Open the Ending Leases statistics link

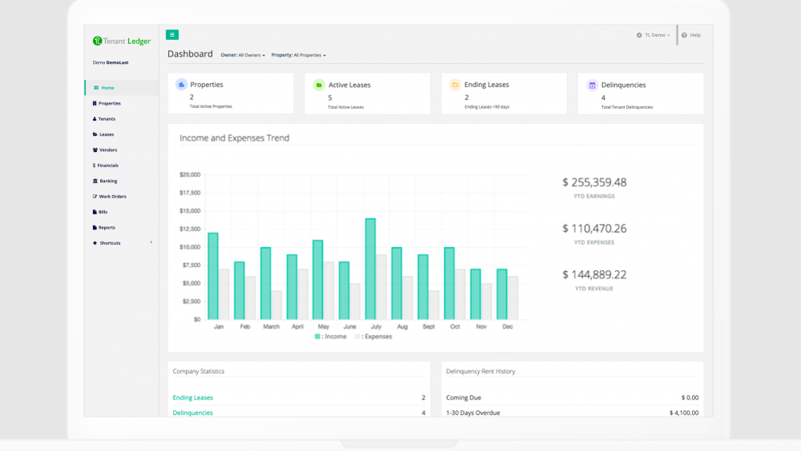193,397
